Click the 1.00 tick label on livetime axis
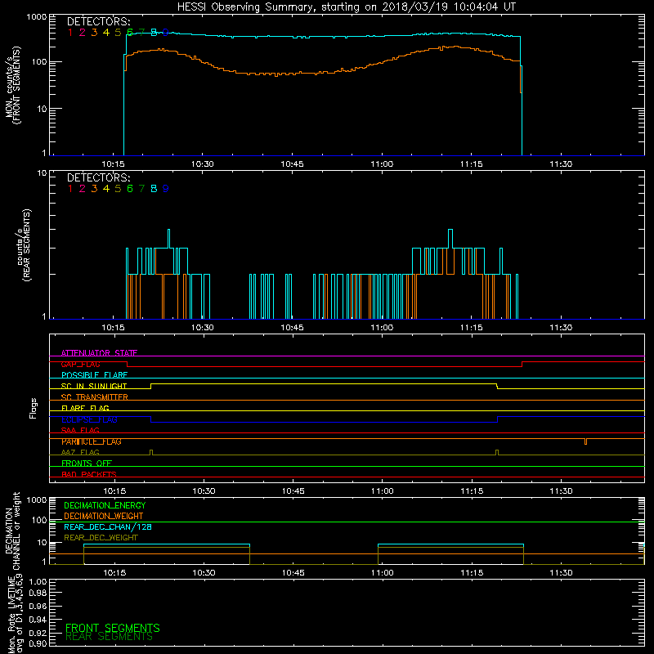Screen dimensions: 654x654 pyautogui.click(x=38, y=582)
